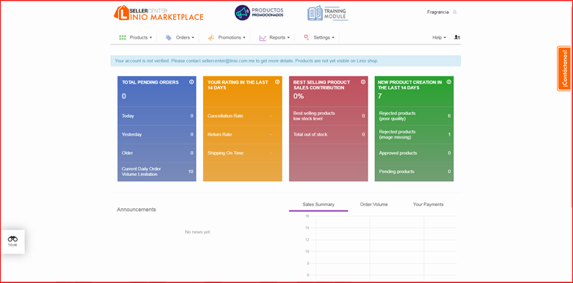Click the Return Rate row

click(242, 134)
